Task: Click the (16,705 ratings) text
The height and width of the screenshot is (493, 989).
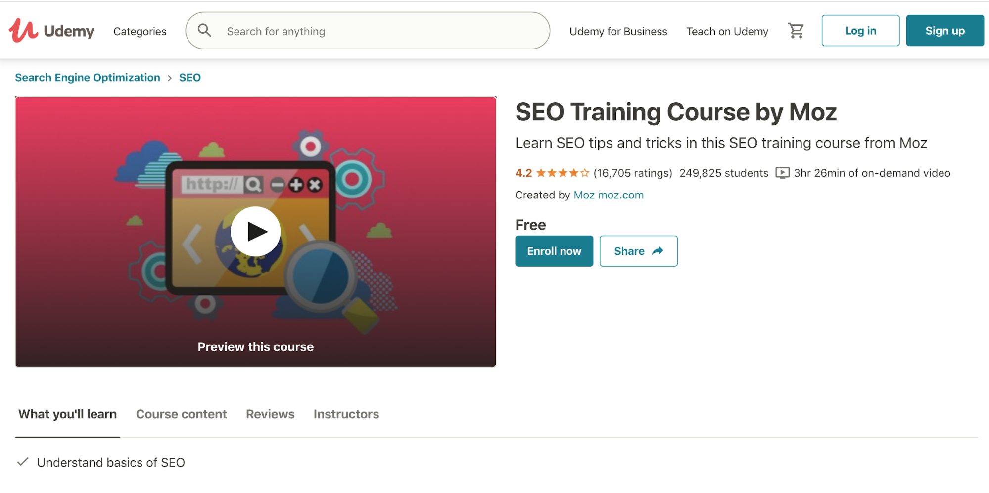Action: [x=633, y=173]
